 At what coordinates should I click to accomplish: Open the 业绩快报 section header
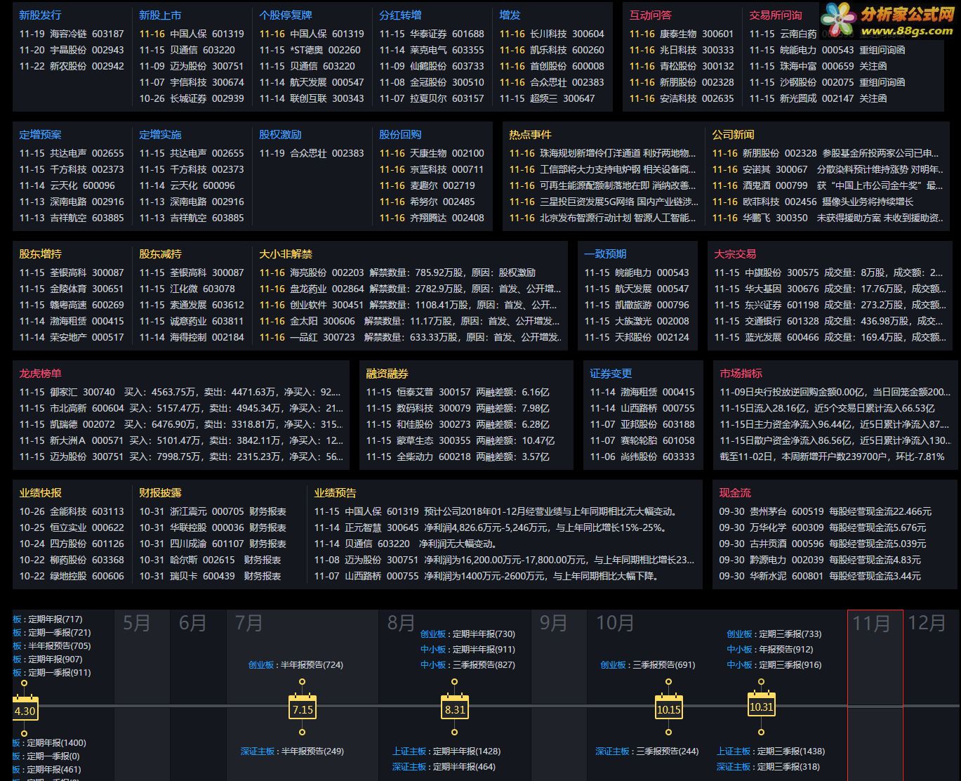click(x=40, y=492)
